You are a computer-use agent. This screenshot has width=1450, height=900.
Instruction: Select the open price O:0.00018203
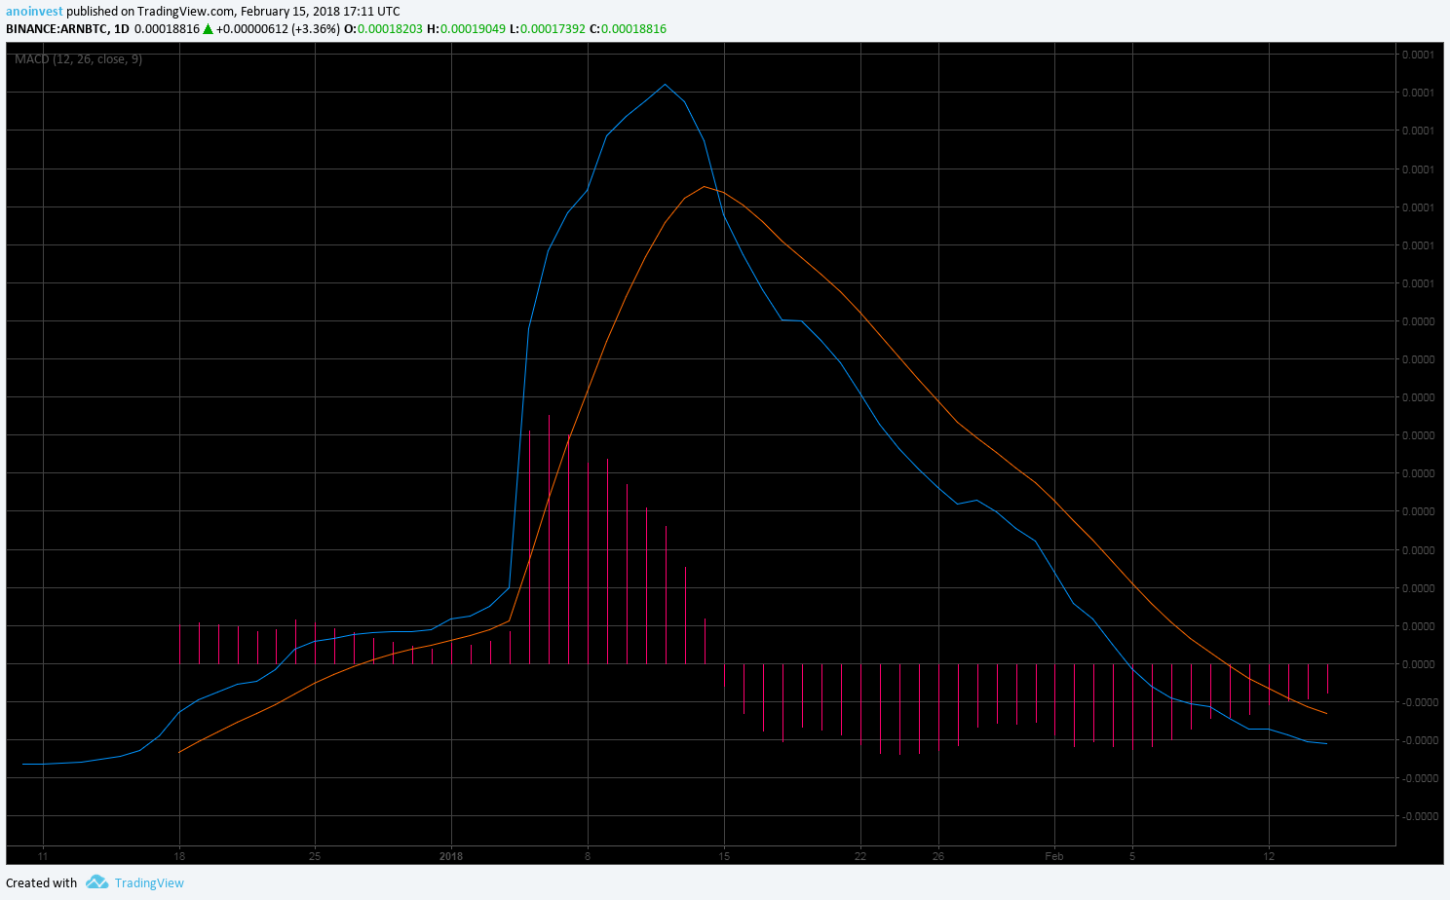384,29
